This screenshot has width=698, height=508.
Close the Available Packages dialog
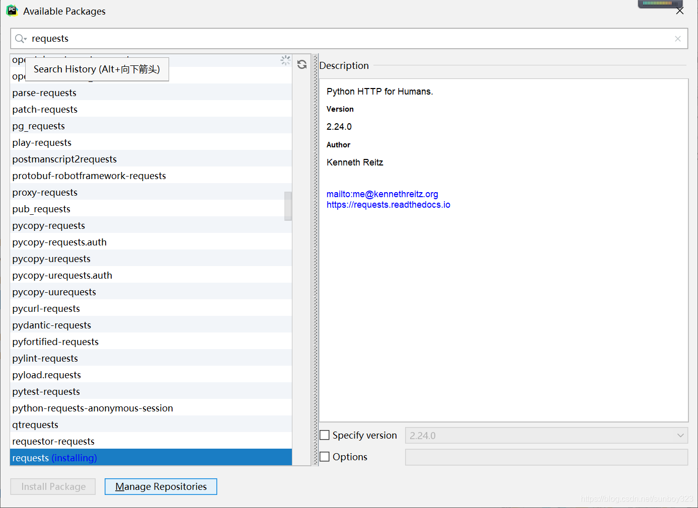click(x=680, y=11)
